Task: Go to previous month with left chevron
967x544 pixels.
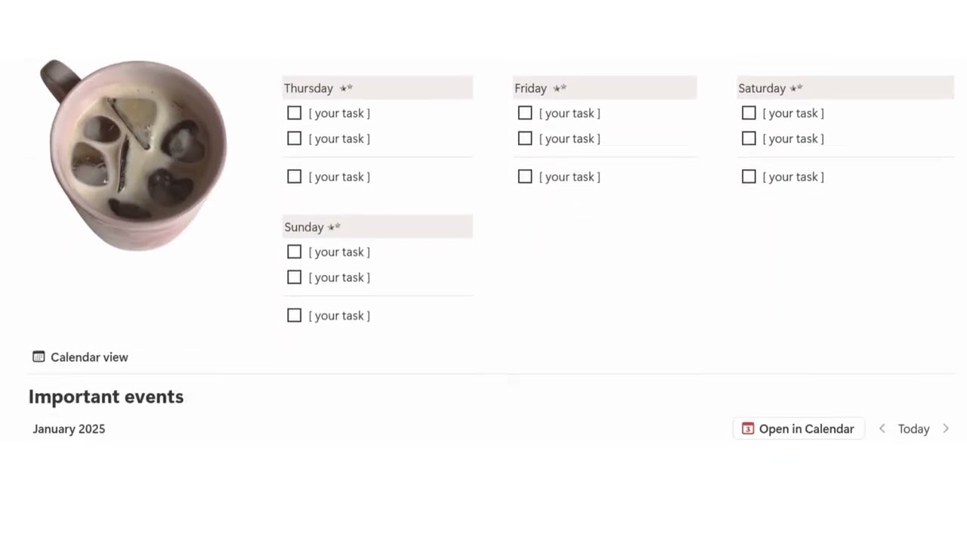Action: (x=882, y=428)
